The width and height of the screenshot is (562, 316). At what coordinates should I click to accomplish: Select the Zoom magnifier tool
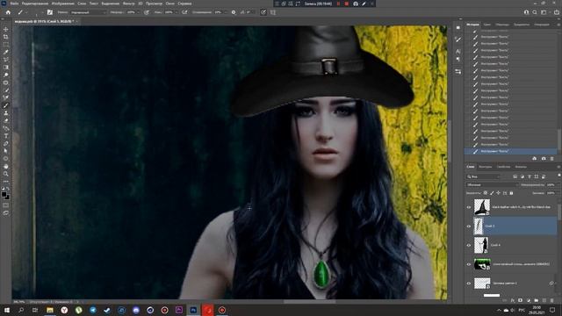6,174
